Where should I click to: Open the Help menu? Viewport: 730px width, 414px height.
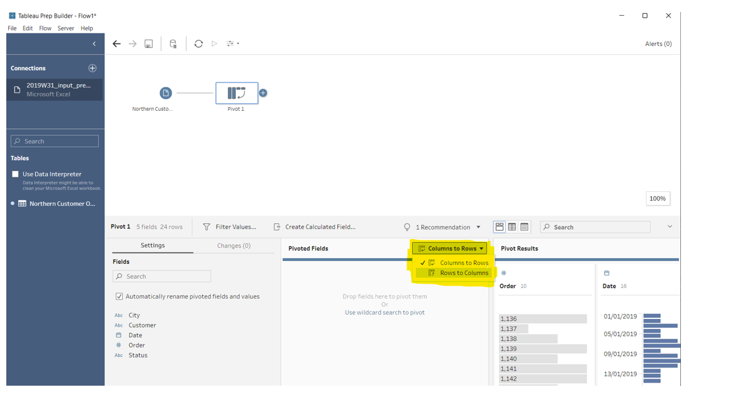(x=87, y=28)
